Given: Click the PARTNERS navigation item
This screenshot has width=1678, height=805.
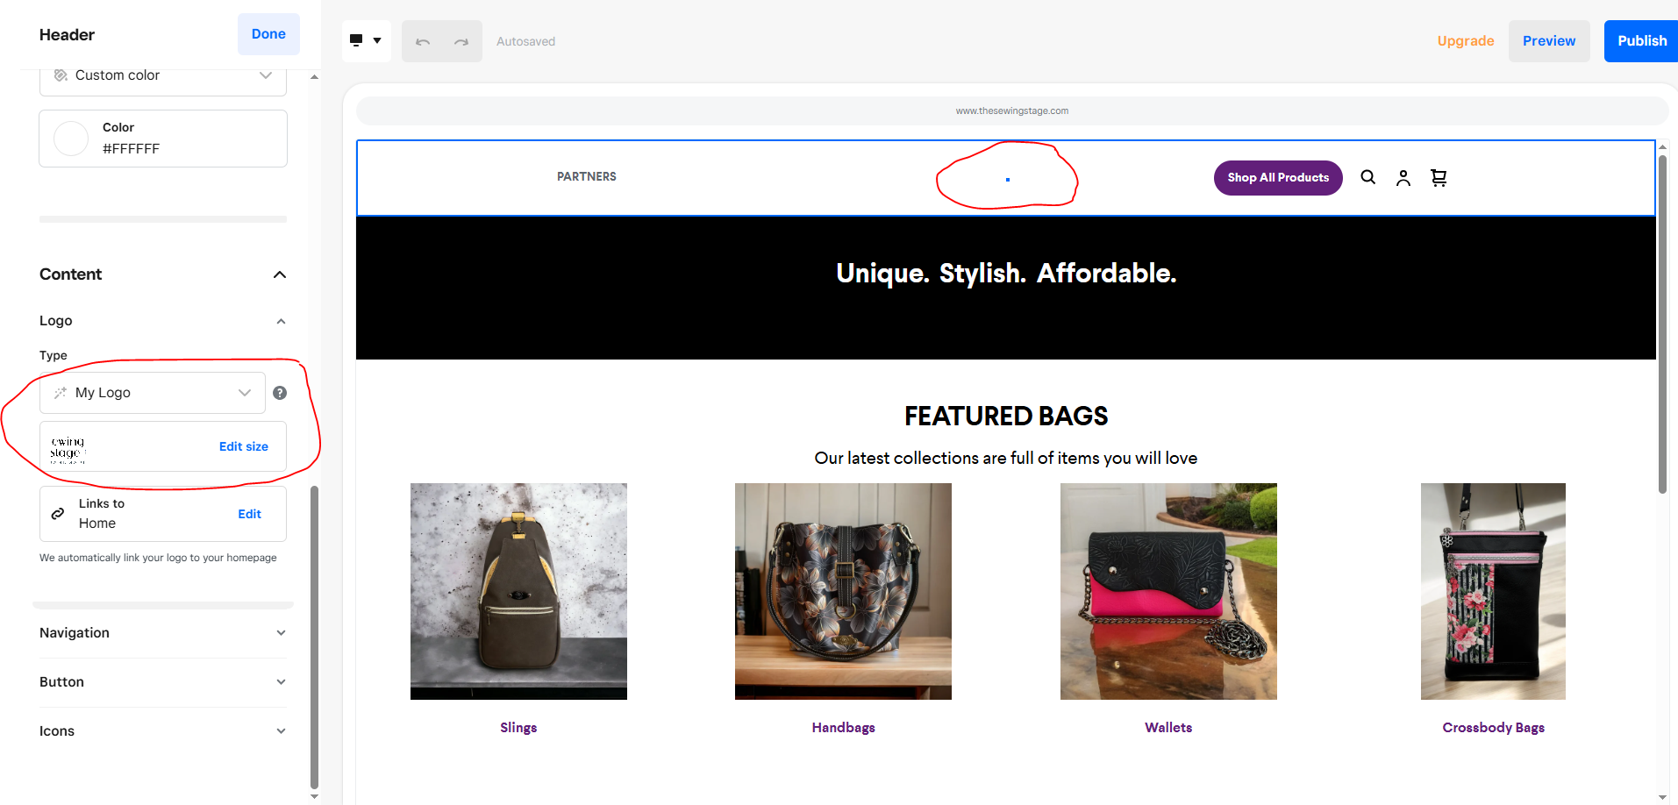Looking at the screenshot, I should [x=587, y=177].
